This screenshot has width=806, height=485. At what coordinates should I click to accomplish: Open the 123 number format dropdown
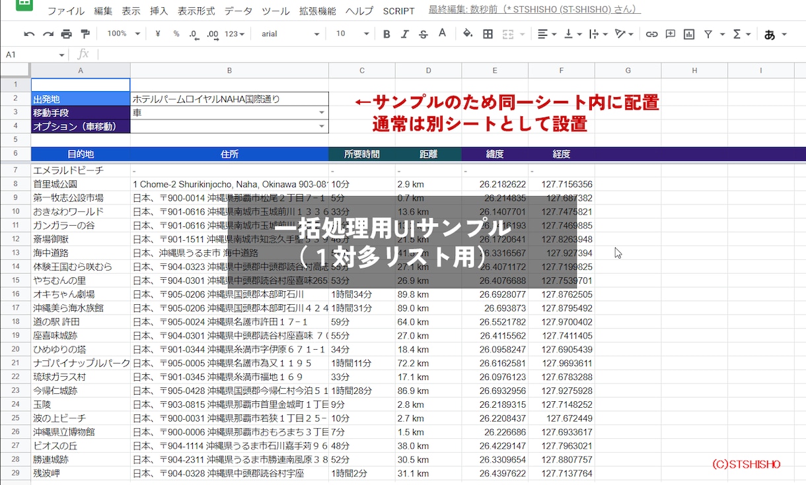pos(235,34)
